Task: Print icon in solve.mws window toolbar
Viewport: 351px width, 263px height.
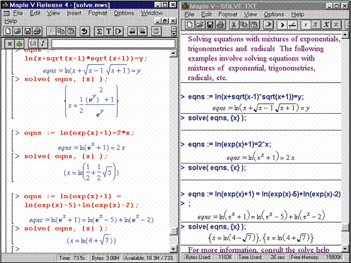Action: [x=37, y=31]
